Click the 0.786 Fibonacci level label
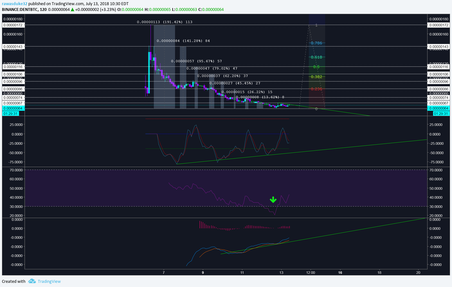Image resolution: width=452 pixels, height=287 pixels. click(316, 43)
